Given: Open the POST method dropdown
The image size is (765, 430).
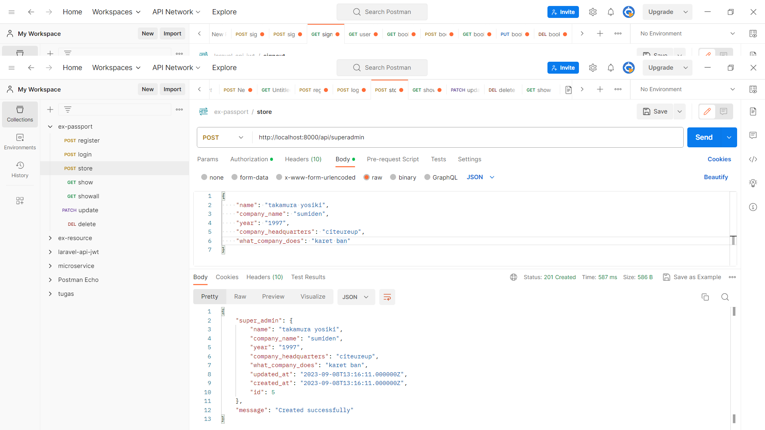Looking at the screenshot, I should pyautogui.click(x=223, y=137).
